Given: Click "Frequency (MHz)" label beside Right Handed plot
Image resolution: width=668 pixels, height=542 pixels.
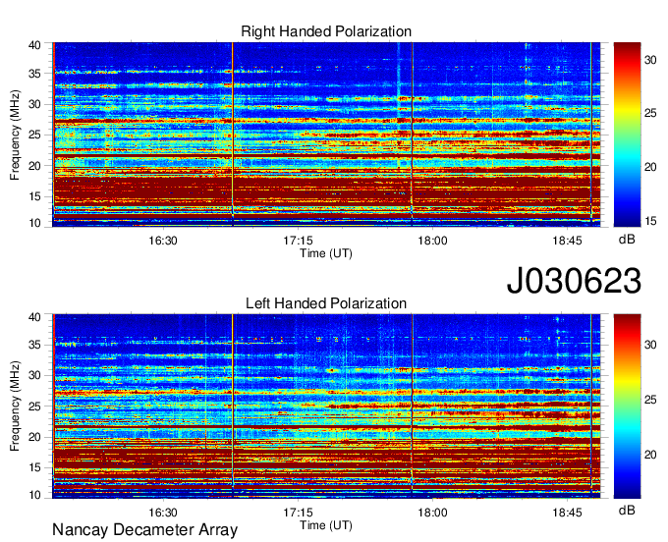Looking at the screenshot, I should pos(15,135).
